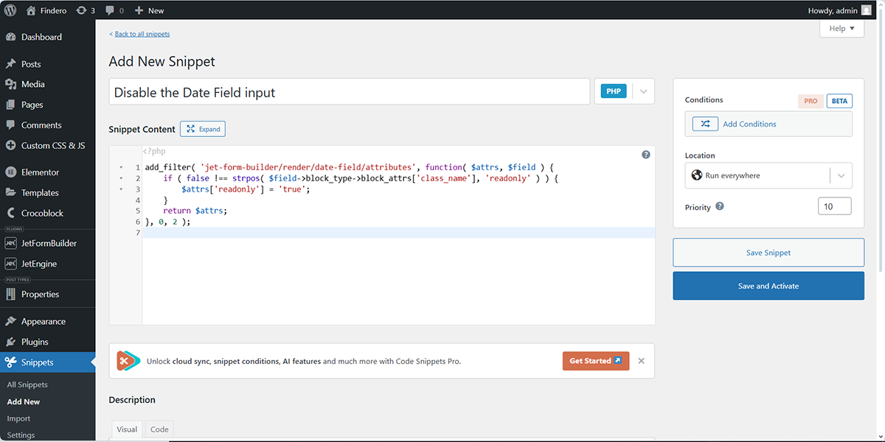Open the 3 pending updates icon
The height and width of the screenshot is (442, 885).
[86, 10]
